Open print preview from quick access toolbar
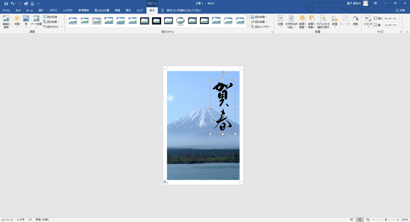 32,4
